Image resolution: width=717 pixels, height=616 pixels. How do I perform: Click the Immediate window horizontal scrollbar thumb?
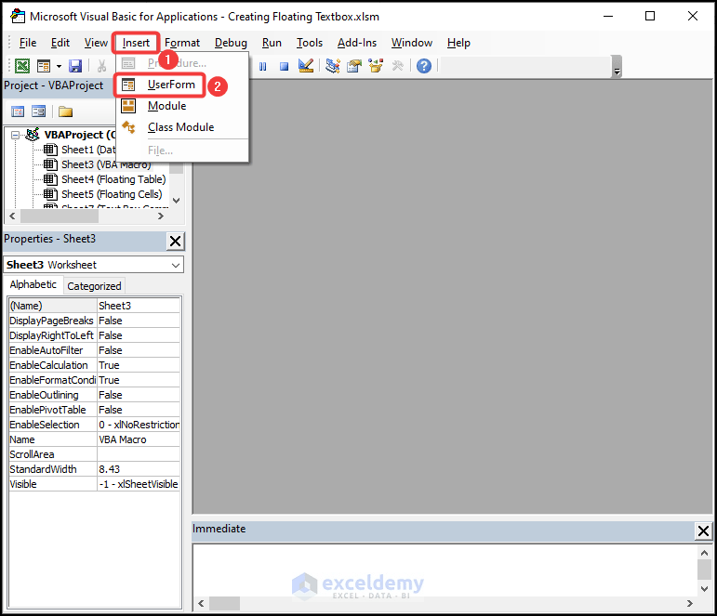224,603
